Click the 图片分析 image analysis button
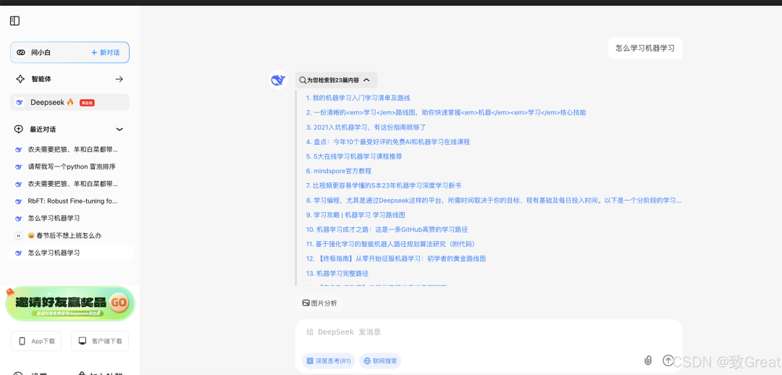The height and width of the screenshot is (375, 782). (x=320, y=303)
